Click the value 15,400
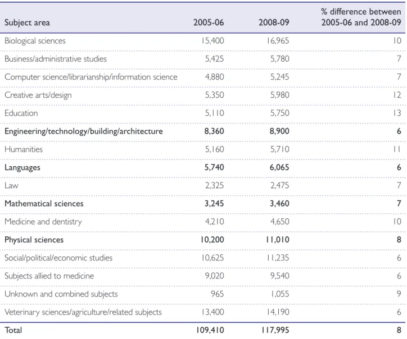The height and width of the screenshot is (339, 407). pyautogui.click(x=213, y=40)
